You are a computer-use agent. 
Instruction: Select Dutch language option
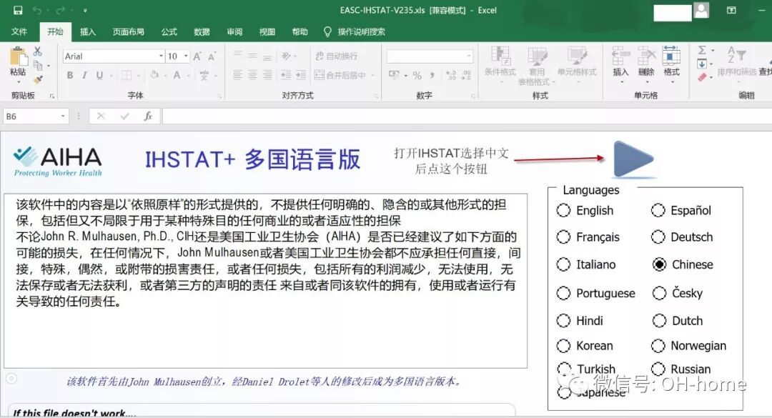[x=678, y=321]
